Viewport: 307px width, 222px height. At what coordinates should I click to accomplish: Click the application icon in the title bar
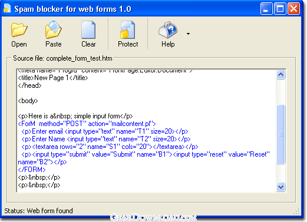point(6,8)
